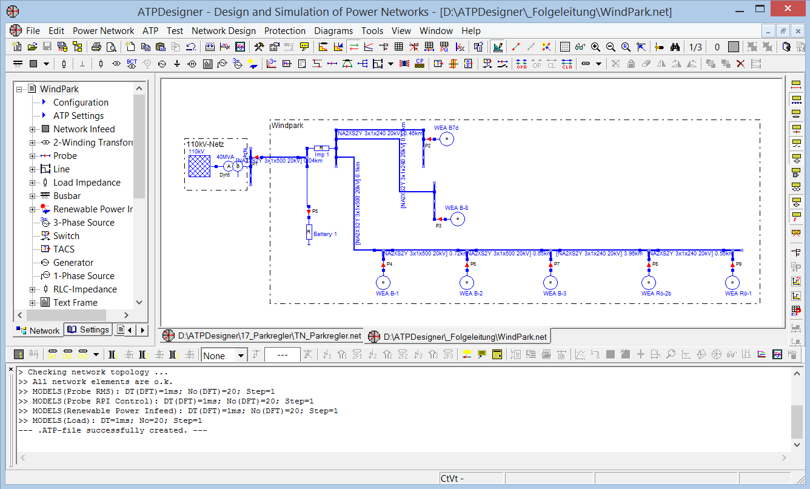Click the Zoom Out magnifier icon
The image size is (810, 489).
tap(611, 47)
